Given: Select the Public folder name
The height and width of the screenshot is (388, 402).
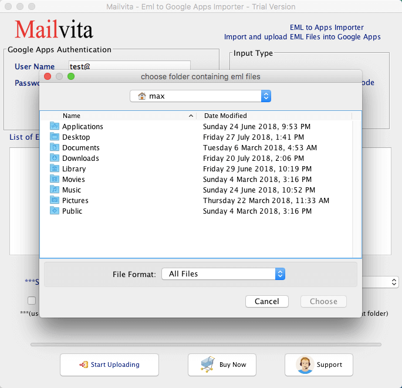Looking at the screenshot, I should pyautogui.click(x=72, y=211).
